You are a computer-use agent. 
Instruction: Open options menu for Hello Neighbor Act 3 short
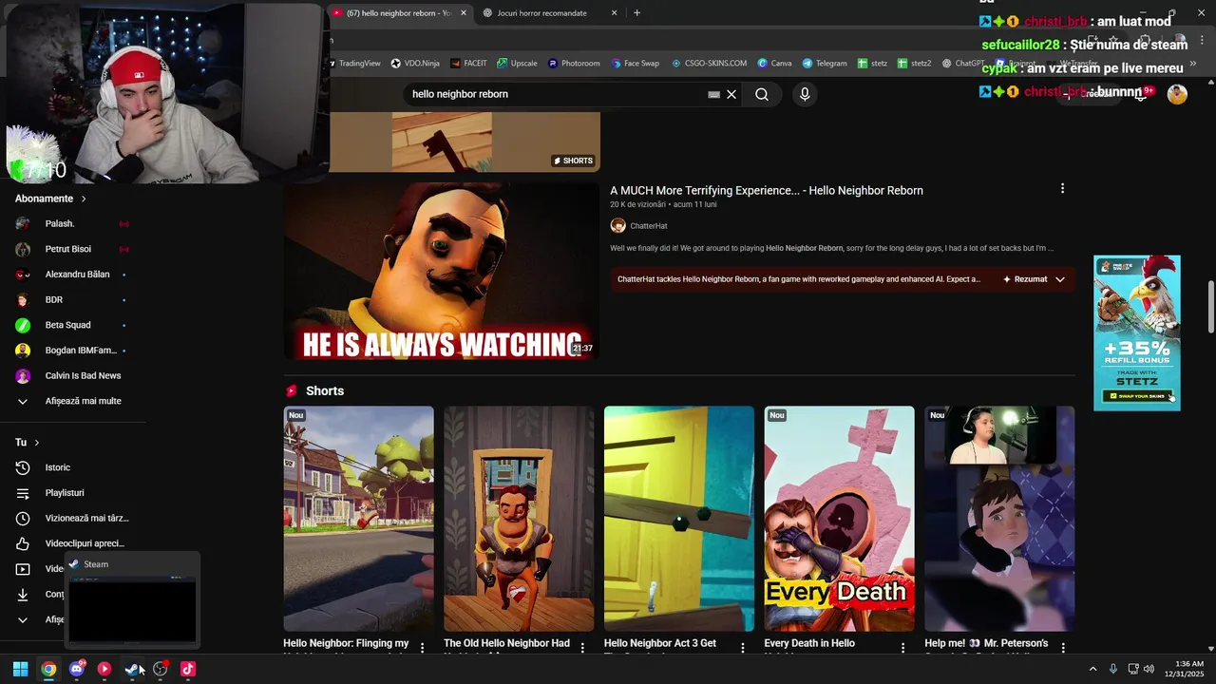[x=743, y=648]
